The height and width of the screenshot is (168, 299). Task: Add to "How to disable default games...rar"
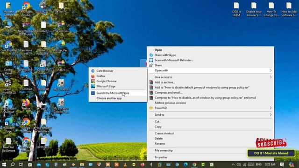[x=210, y=88]
